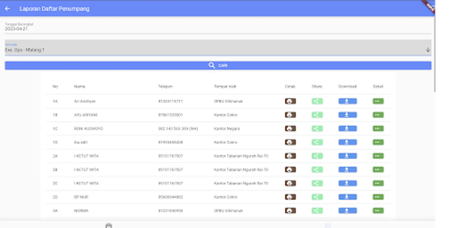Go back using the header arrow
Screen dimensions: 456x228
(x=7, y=9)
